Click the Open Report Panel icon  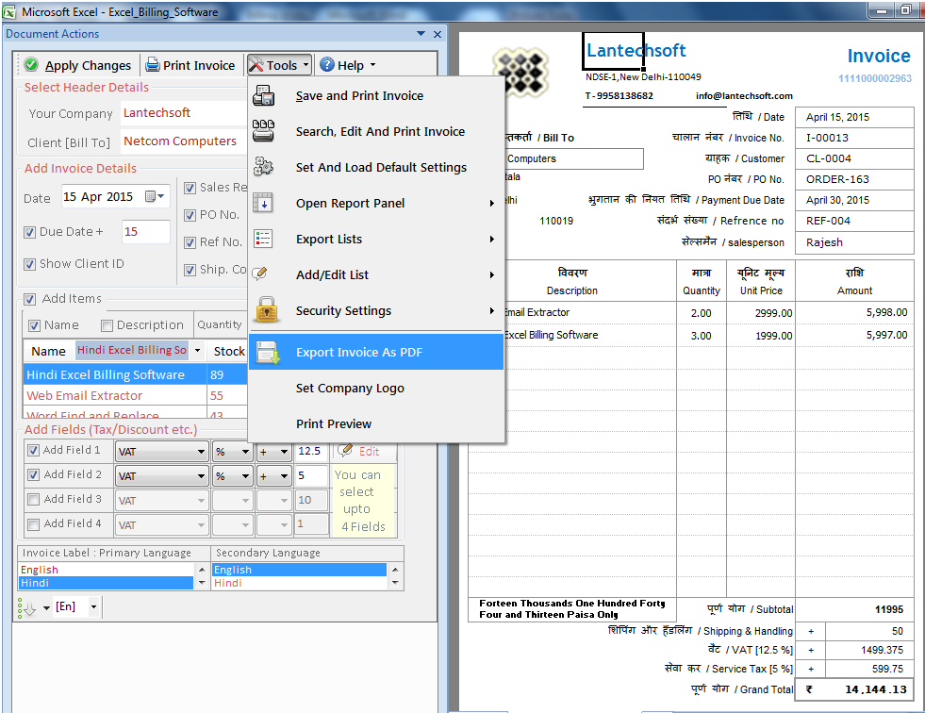(262, 203)
